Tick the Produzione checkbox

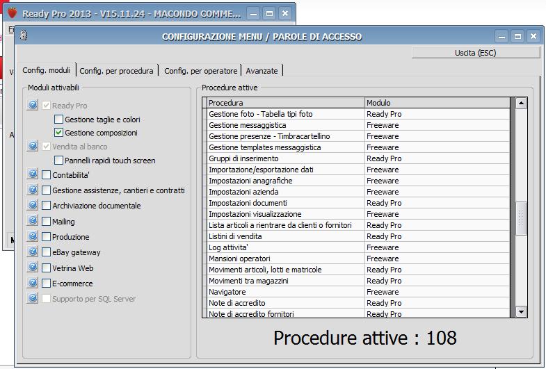(x=46, y=237)
